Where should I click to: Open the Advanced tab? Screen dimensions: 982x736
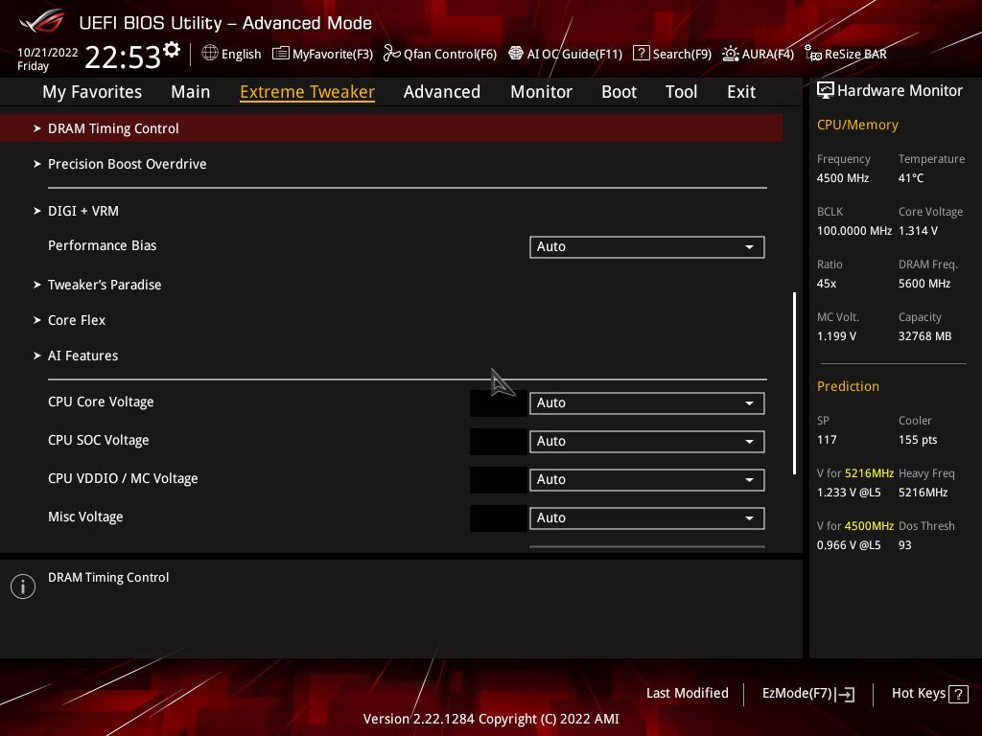(x=442, y=92)
